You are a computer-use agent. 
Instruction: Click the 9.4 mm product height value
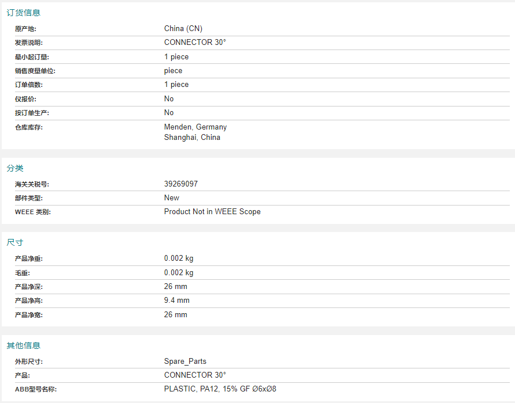pyautogui.click(x=176, y=301)
